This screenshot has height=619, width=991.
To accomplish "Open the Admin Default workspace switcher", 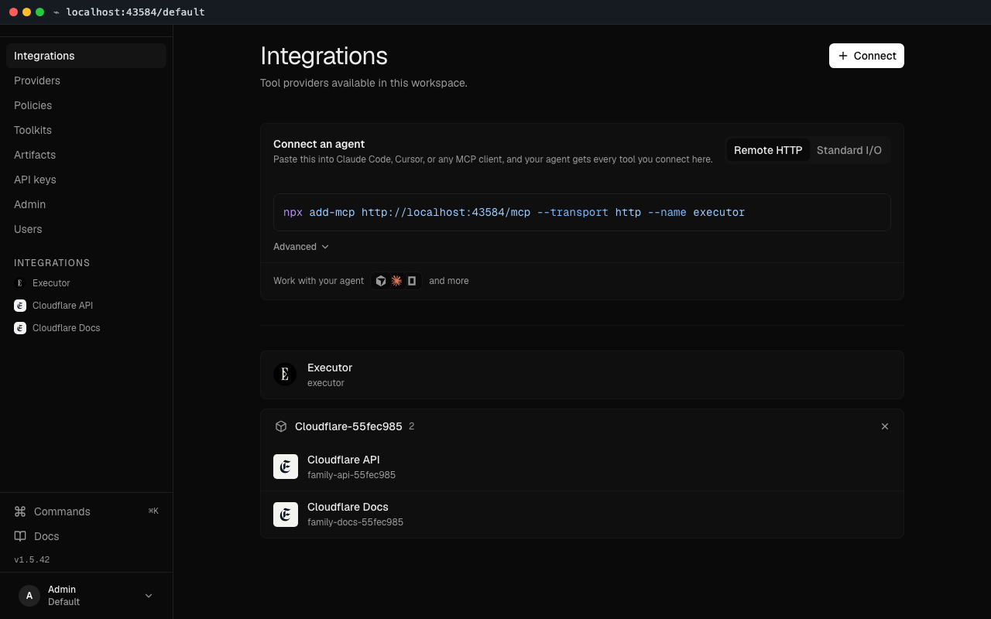I will 86,596.
